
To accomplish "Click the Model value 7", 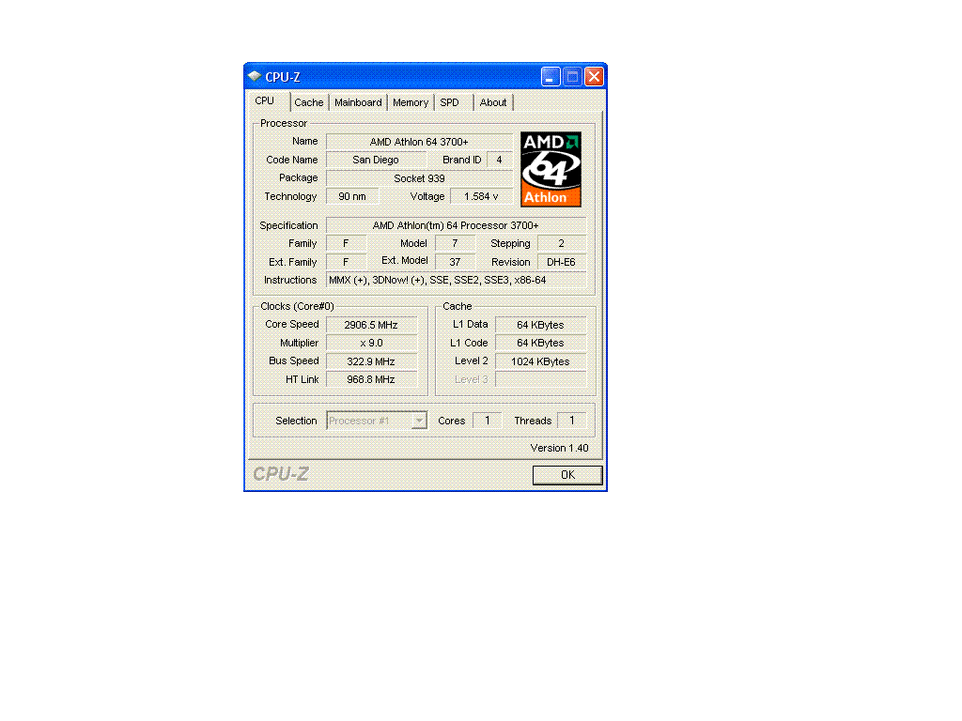I will point(455,243).
